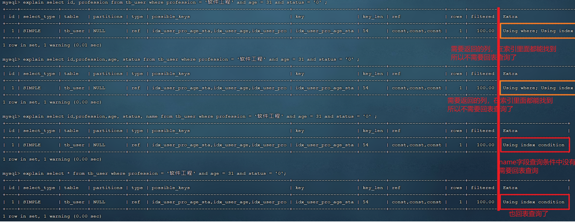Viewport: 575px width, 223px height.
Task: Click the red annotation under the first result table
Action: click(503, 53)
